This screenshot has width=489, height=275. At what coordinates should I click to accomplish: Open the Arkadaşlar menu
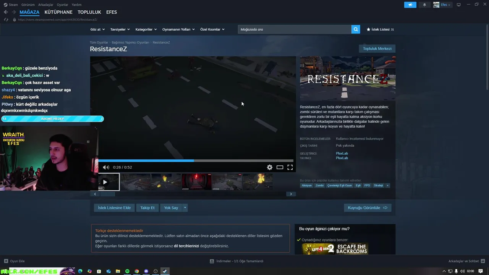point(46,5)
